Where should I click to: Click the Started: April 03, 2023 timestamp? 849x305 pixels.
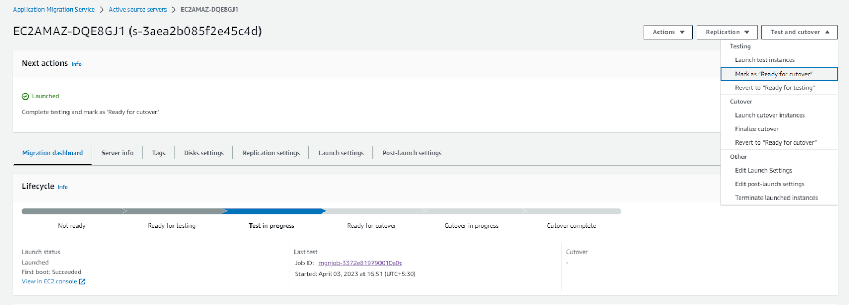[356, 274]
